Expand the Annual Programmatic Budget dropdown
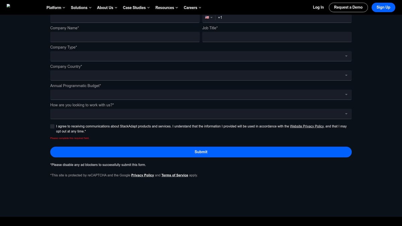This screenshot has height=226, width=402. [201, 95]
